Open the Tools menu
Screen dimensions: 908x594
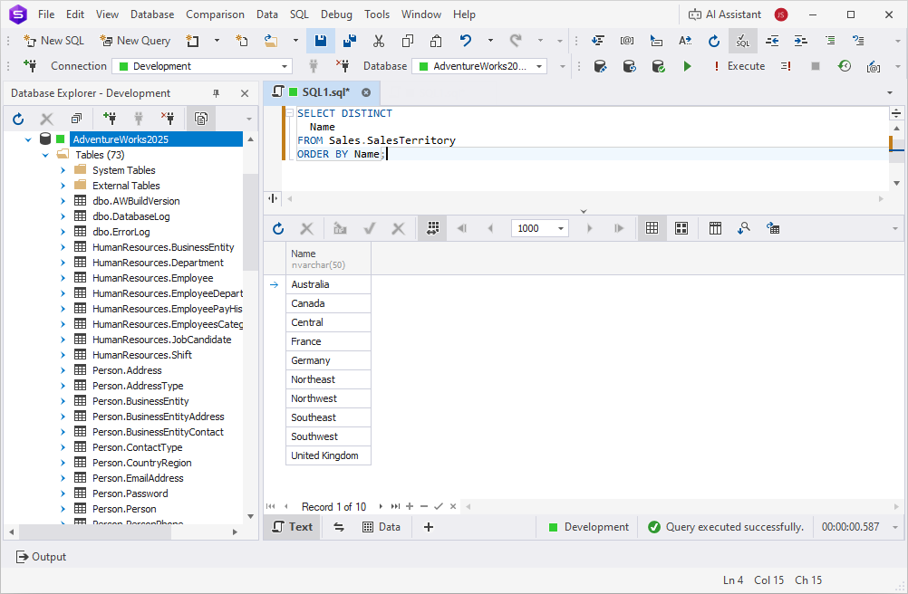(377, 14)
